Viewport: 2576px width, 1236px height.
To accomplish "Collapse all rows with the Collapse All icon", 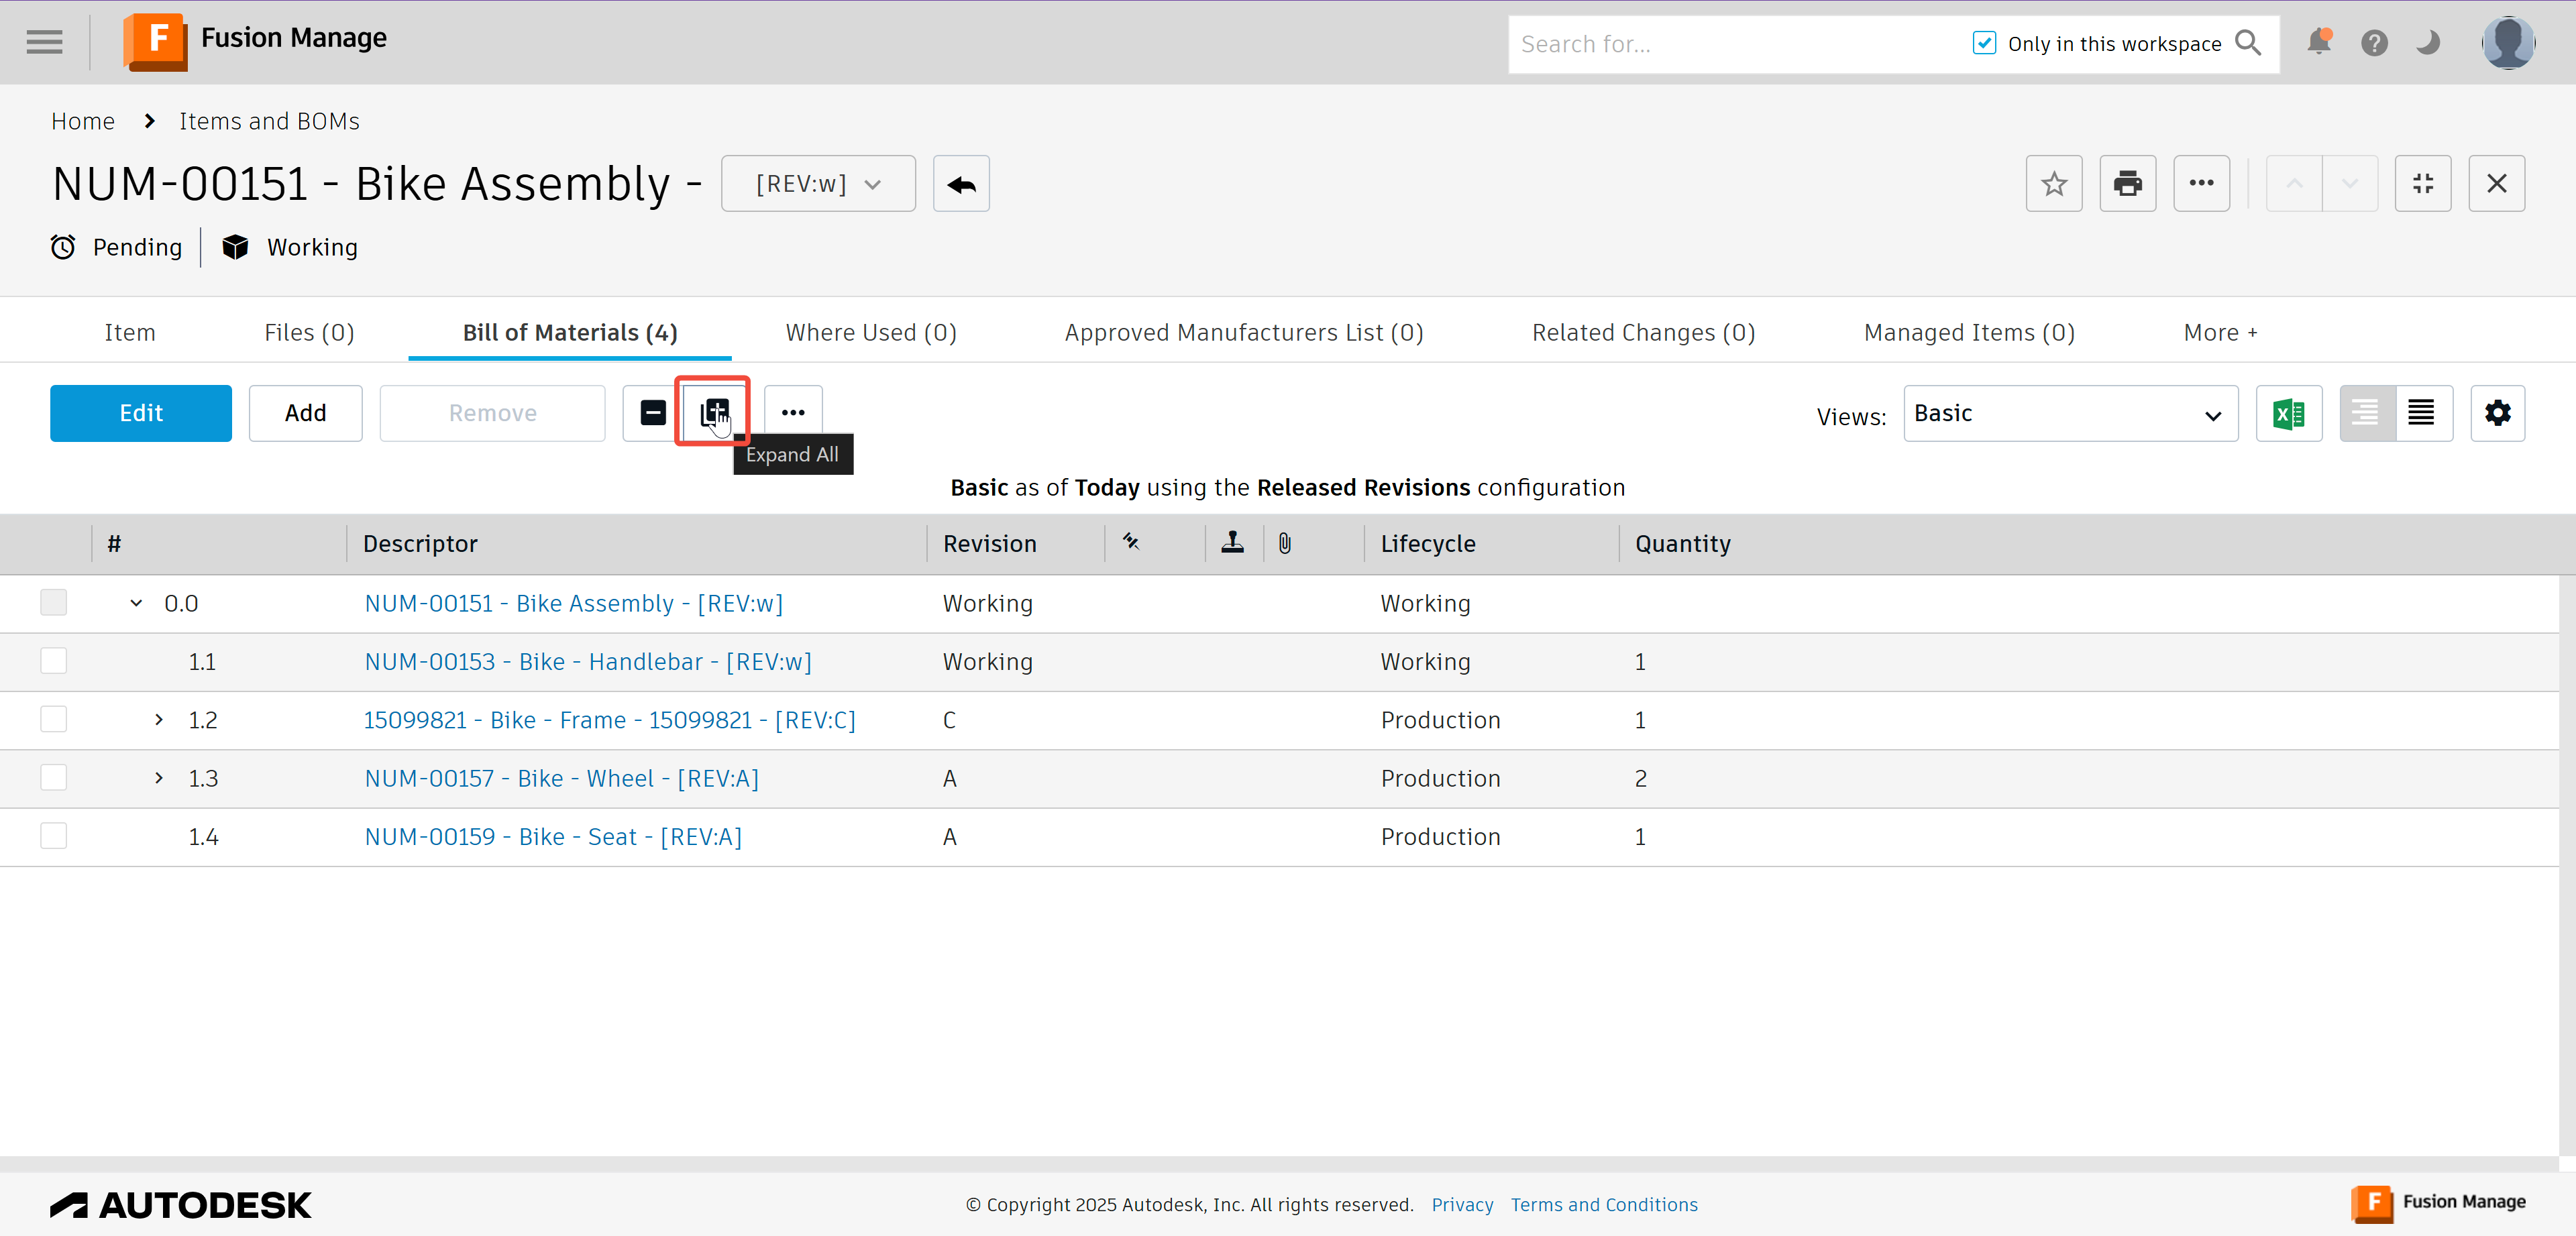I will [x=651, y=412].
